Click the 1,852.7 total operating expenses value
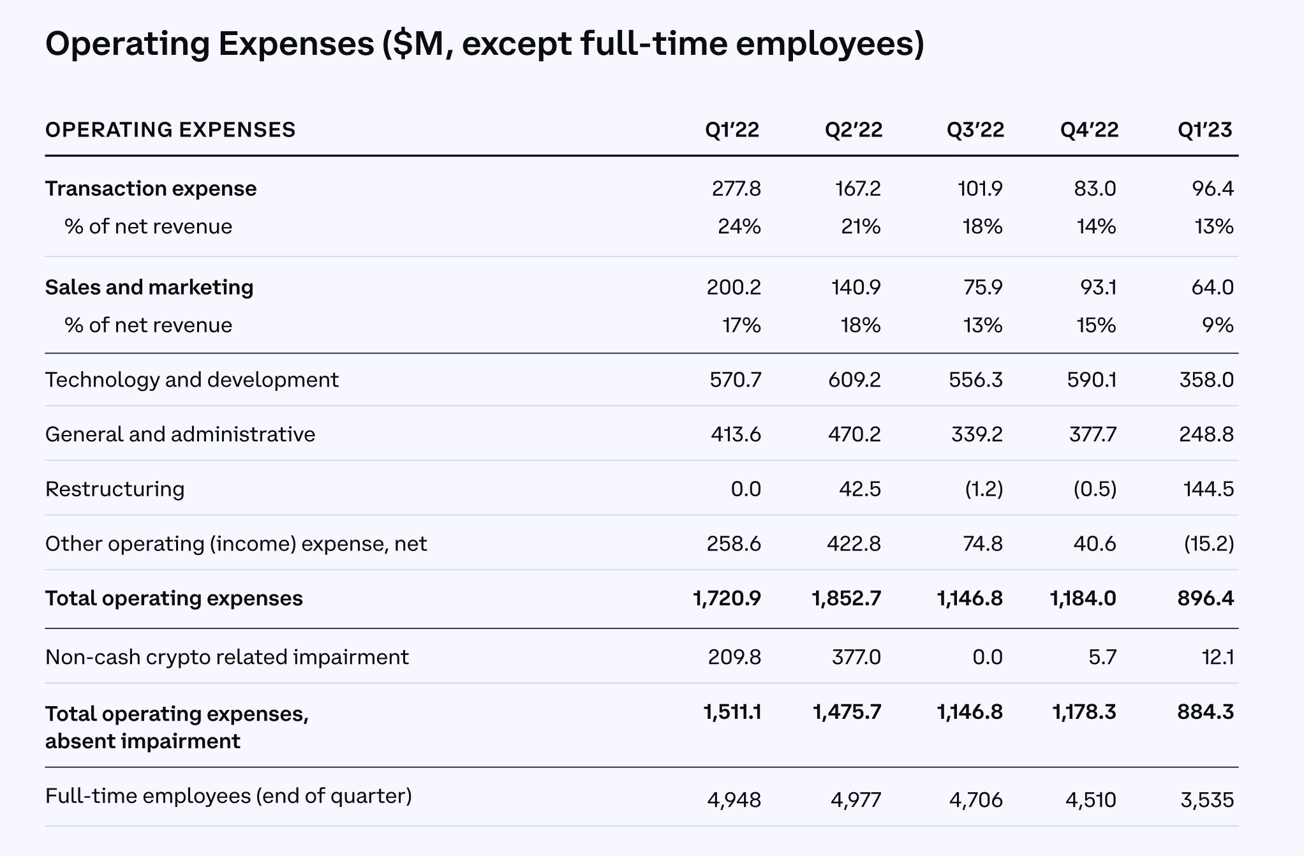The height and width of the screenshot is (856, 1304). (846, 598)
